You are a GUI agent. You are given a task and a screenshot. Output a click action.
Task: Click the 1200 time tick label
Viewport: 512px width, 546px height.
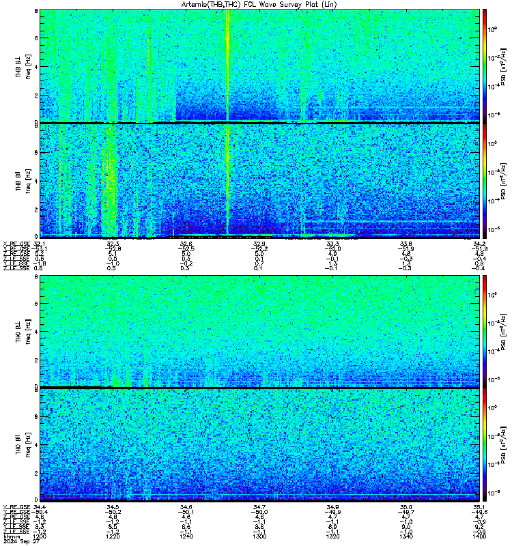click(40, 536)
